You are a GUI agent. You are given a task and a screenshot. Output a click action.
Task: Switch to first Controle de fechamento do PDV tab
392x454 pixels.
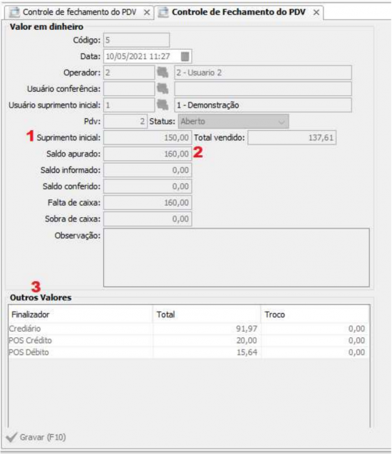79,12
